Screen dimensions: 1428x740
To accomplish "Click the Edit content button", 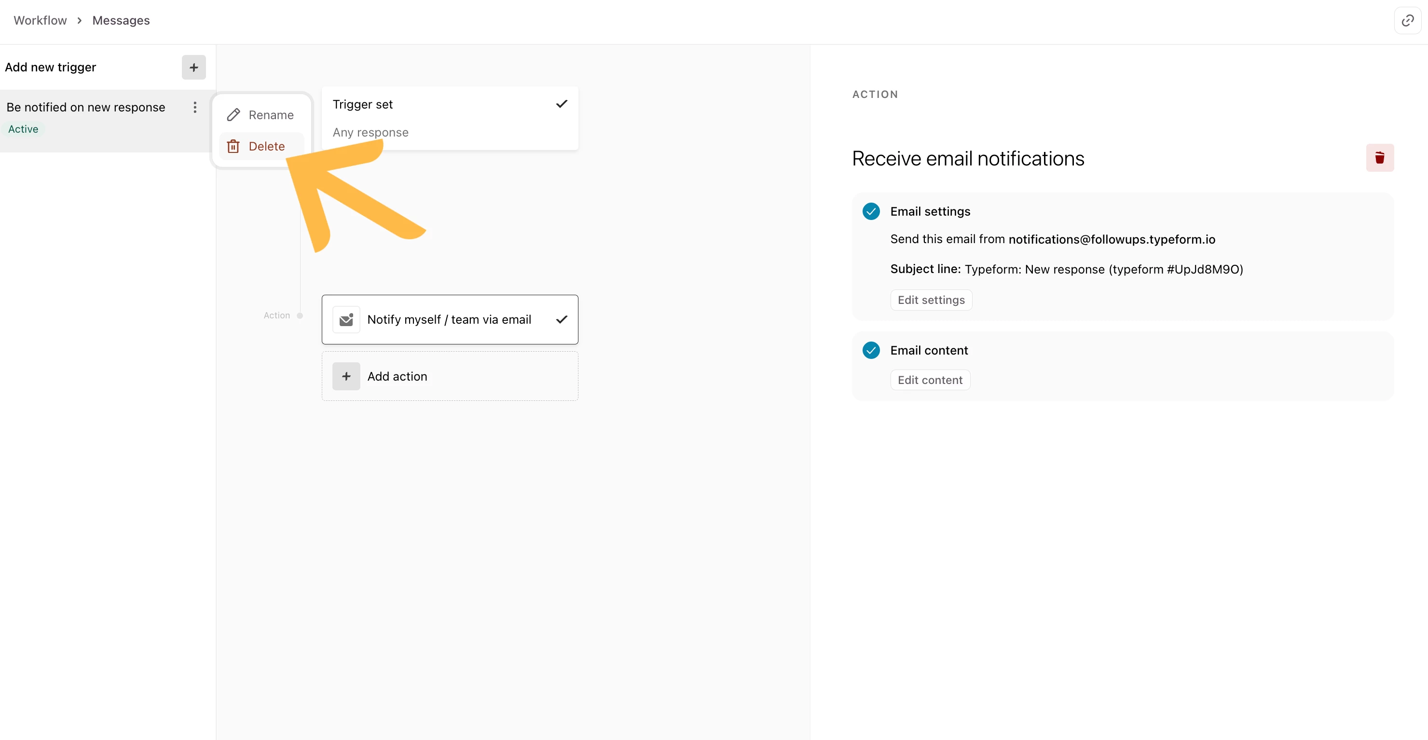I will [x=930, y=380].
